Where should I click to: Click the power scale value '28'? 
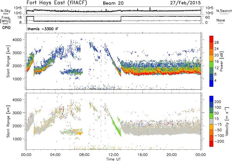(x=216, y=42)
